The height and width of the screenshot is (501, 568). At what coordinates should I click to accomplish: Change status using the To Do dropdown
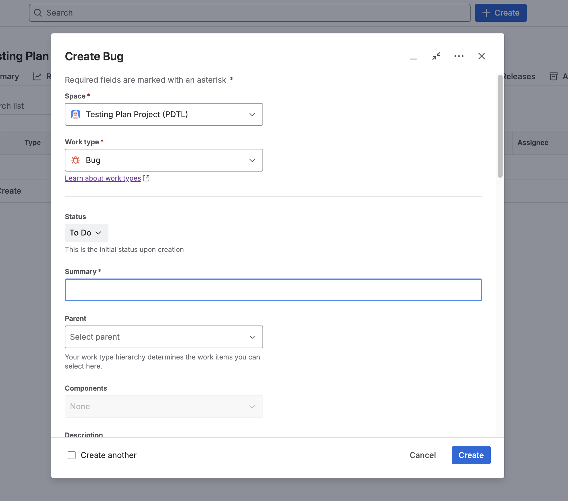point(86,233)
